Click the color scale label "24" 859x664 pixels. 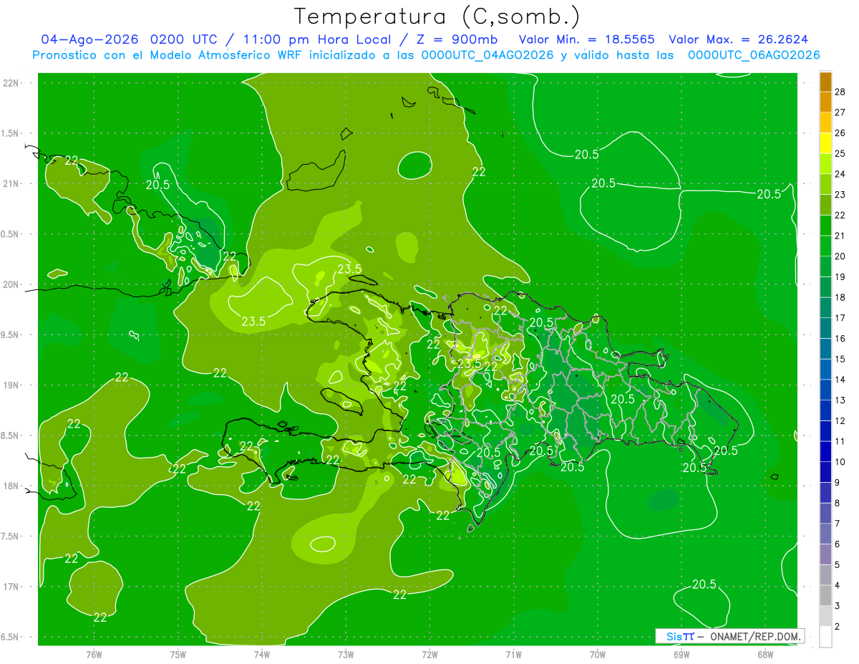[x=840, y=174]
